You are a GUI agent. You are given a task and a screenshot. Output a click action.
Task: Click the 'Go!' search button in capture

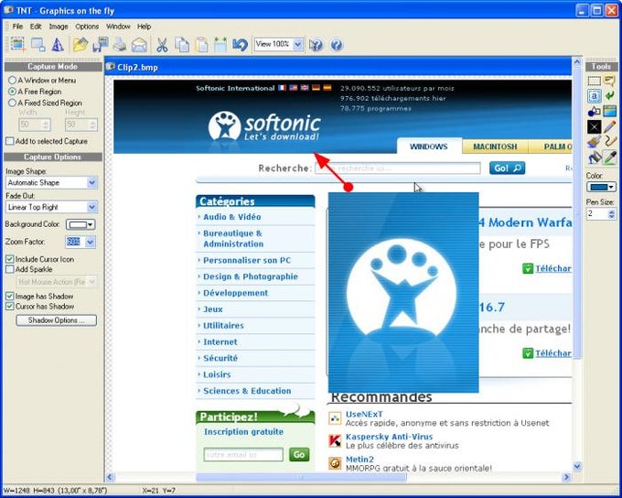pyautogui.click(x=507, y=168)
